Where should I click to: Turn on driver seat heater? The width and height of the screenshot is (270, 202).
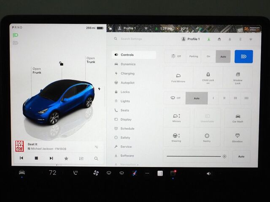(76, 173)
